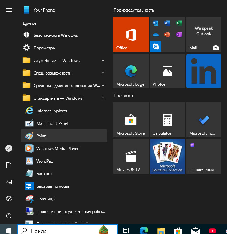Launch Paint from the app list
Viewport: 227px width, 234px height.
(x=64, y=136)
